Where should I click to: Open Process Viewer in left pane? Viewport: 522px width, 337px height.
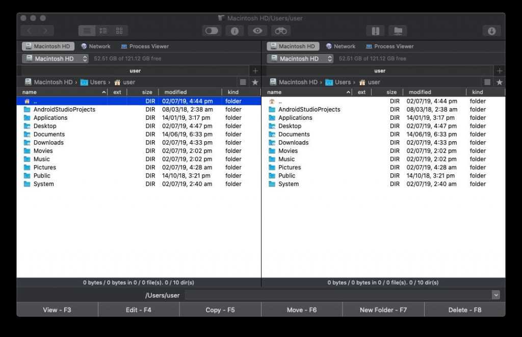tap(144, 46)
